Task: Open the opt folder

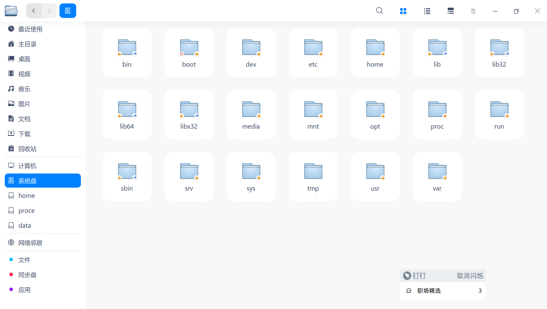Action: (375, 115)
